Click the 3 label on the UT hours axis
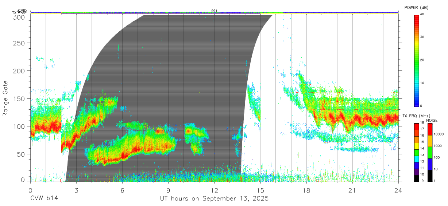Image resolution: width=448 pixels, height=206 pixels. pyautogui.click(x=76, y=190)
